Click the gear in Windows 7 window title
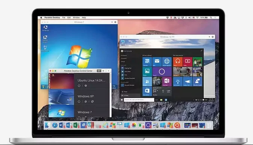Image resolution: width=253 pixels, height=145 pixels. pyautogui.click(x=115, y=22)
